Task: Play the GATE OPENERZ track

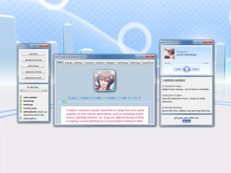Action: 187,69
